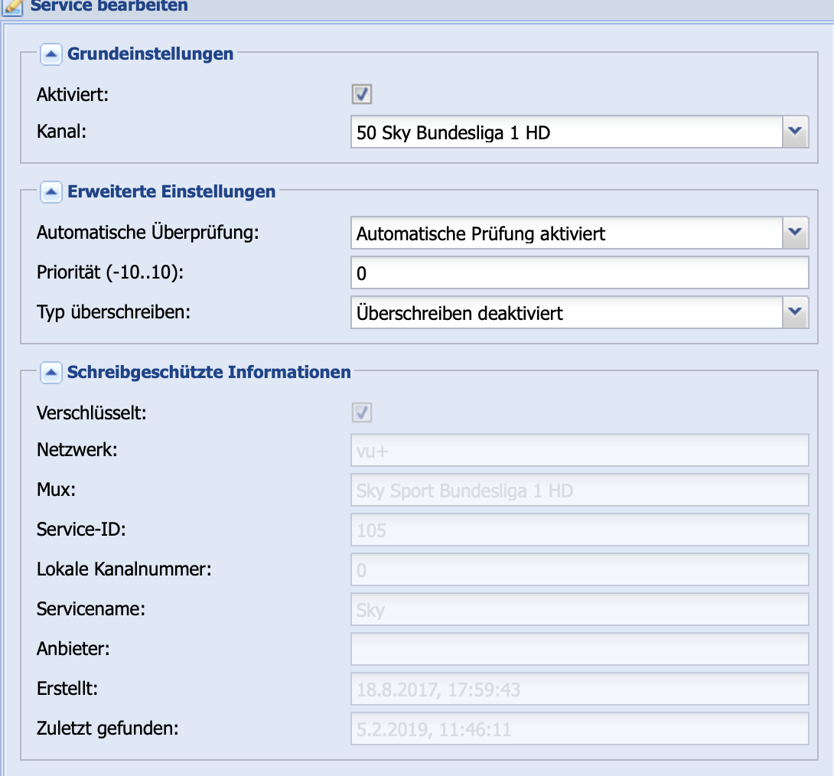The image size is (834, 776).
Task: Click the Priorität input field
Action: click(x=580, y=272)
